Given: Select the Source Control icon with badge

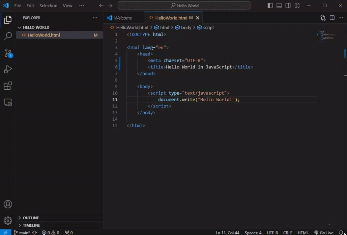Looking at the screenshot, I should 8,53.
